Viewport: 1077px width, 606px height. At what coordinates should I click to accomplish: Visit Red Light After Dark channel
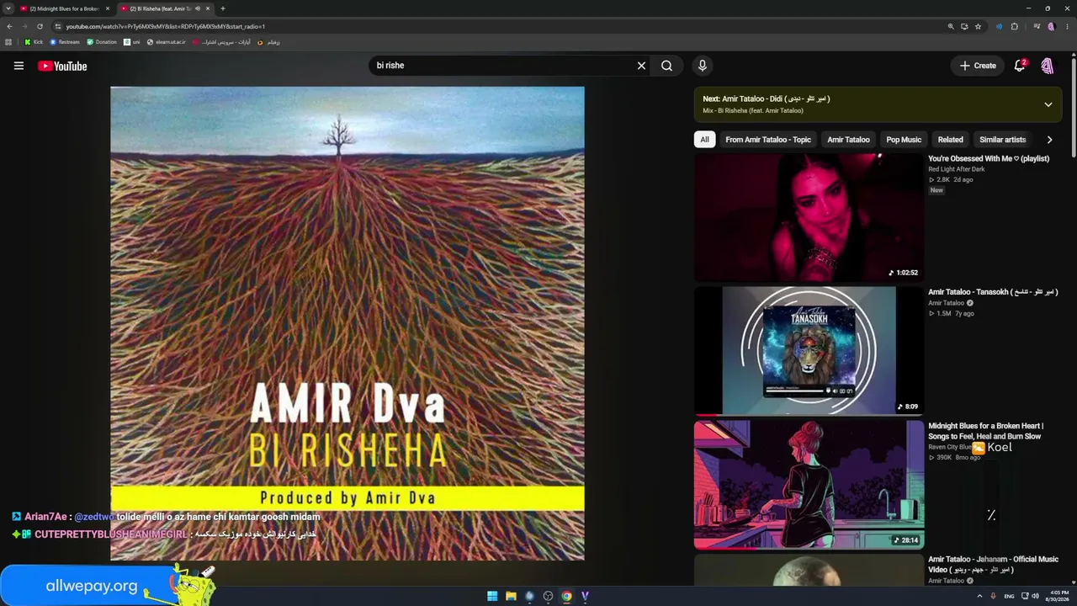pyautogui.click(x=956, y=169)
